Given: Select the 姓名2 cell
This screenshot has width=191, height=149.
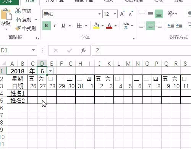Looking at the screenshot, I should (18, 100).
